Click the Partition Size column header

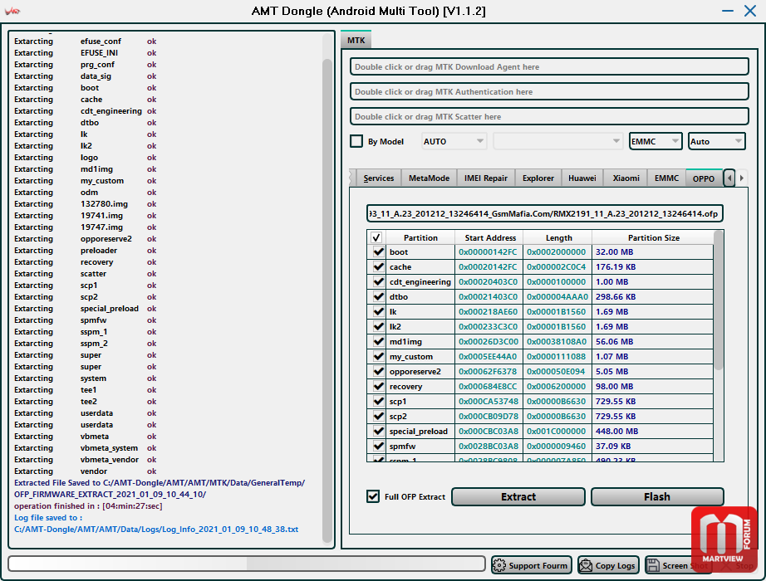click(653, 237)
